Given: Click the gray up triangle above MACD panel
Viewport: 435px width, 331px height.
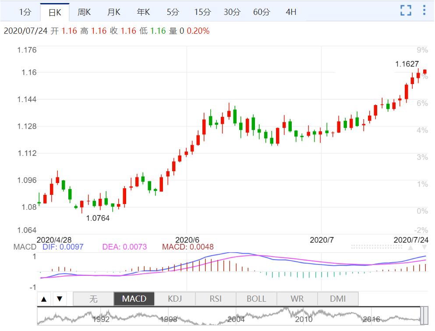Looking at the screenshot, I should click(410, 247).
